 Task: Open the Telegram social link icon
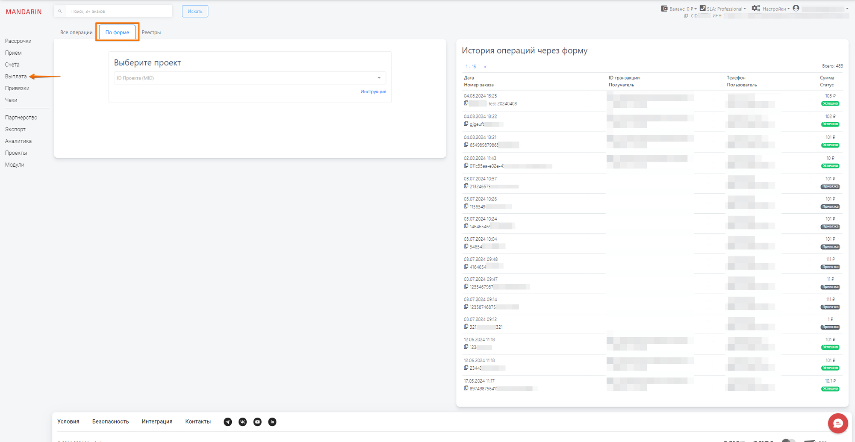228,422
